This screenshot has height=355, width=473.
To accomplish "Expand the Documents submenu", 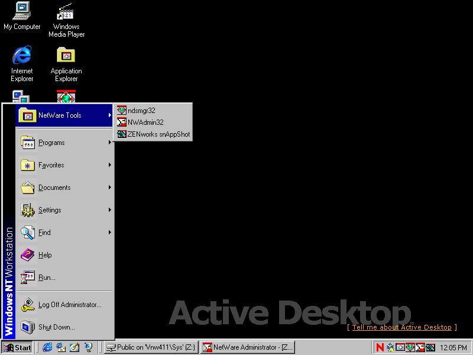I will point(64,188).
